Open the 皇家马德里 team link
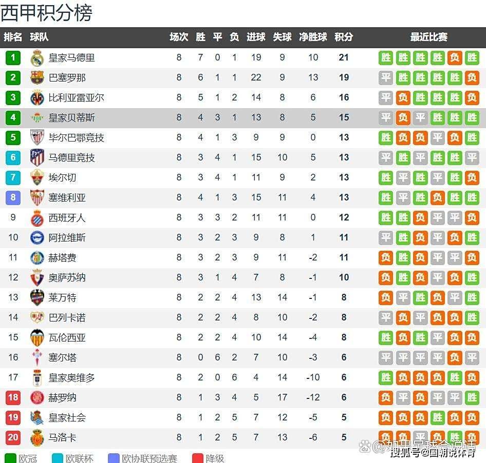This screenshot has height=463, width=486. tap(71, 58)
